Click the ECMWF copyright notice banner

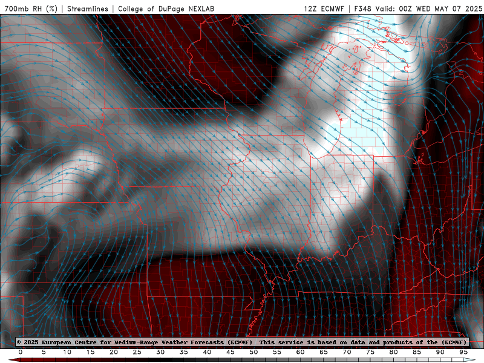click(x=241, y=342)
